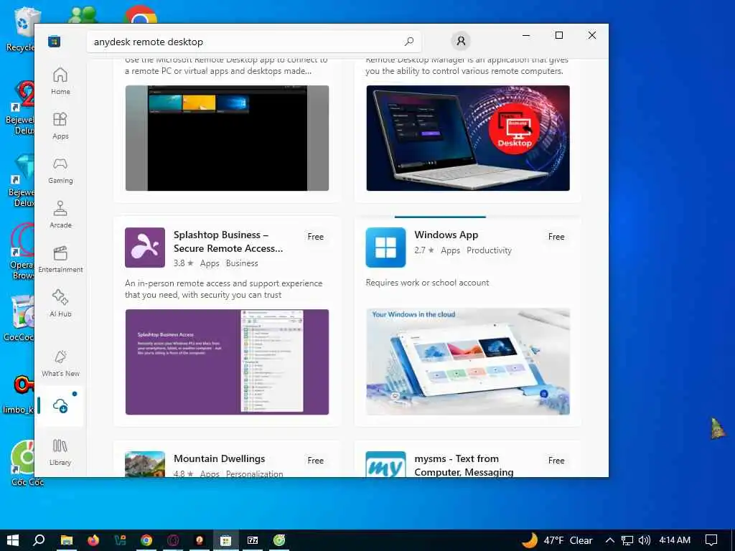735x551 pixels.
Task: Open the Mountain Dwellings title
Action: click(x=220, y=458)
